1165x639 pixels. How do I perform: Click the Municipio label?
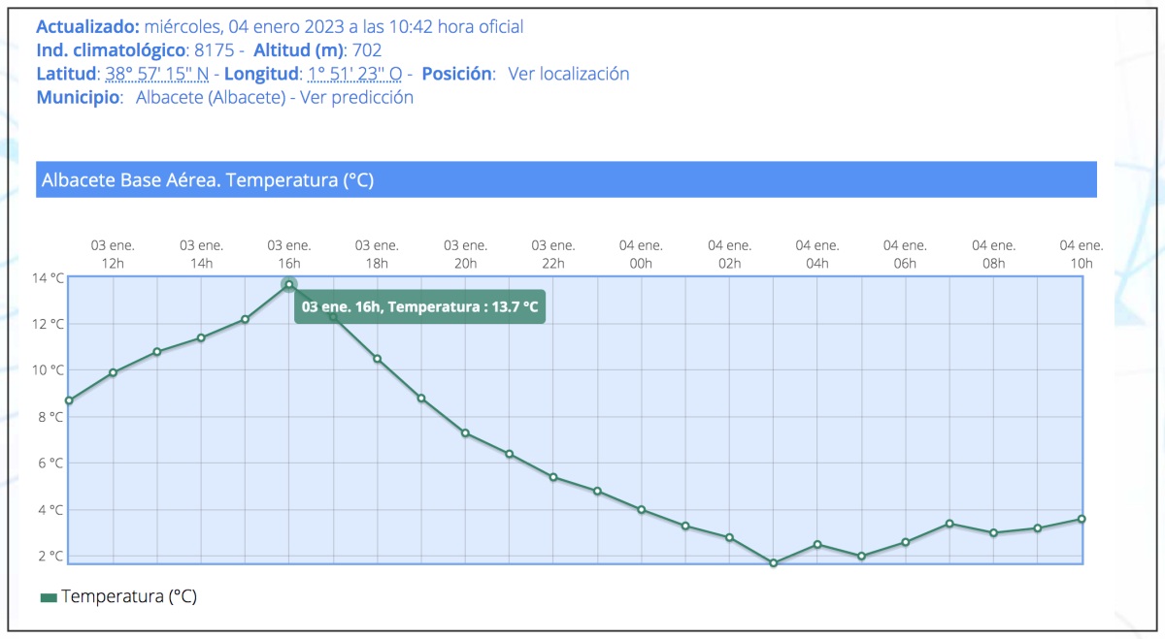[x=80, y=97]
